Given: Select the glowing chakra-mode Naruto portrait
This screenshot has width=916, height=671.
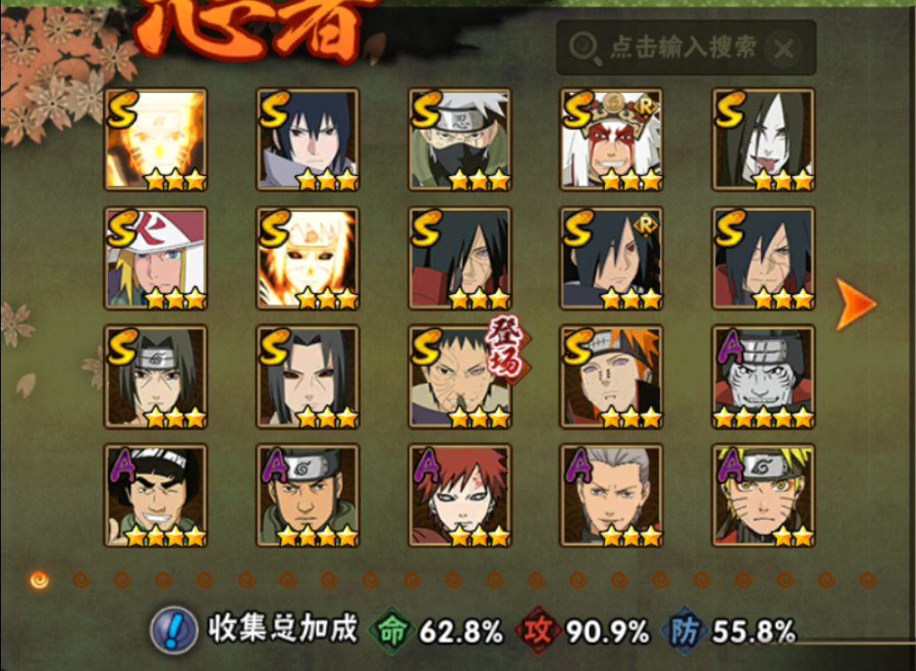Looking at the screenshot, I should point(156,140).
